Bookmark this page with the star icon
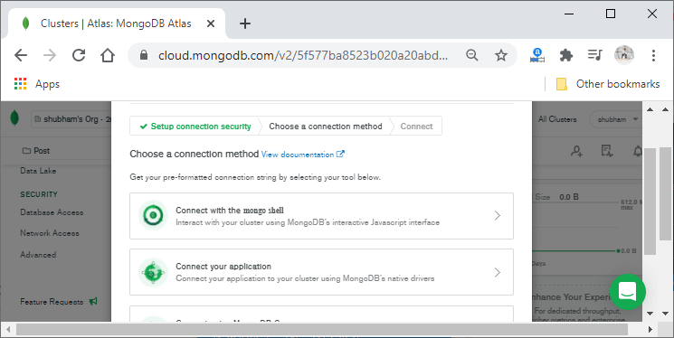The height and width of the screenshot is (338, 674). pyautogui.click(x=501, y=55)
